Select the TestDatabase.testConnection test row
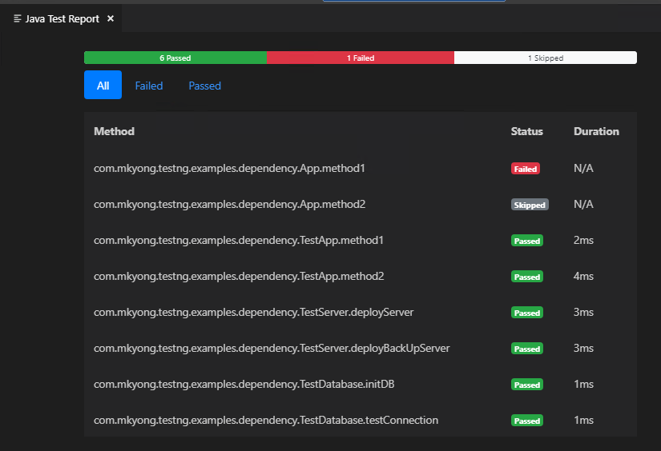Viewport: 661px width, 451px height. click(361, 421)
